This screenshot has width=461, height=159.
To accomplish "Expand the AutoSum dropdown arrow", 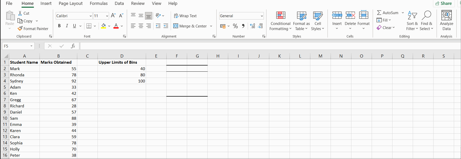I will 403,13.
